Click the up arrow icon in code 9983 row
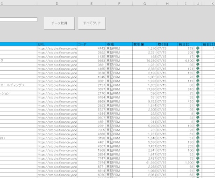Viewport: 215px width, 178px height. 198,60
